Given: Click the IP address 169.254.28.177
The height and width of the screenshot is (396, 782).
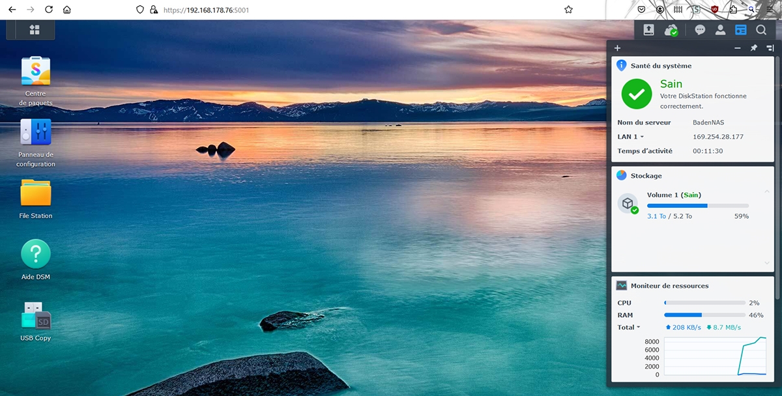Looking at the screenshot, I should pyautogui.click(x=718, y=137).
